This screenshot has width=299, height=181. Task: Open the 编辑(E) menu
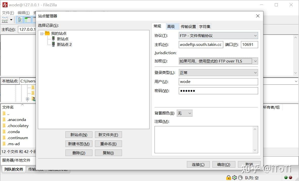(24, 13)
